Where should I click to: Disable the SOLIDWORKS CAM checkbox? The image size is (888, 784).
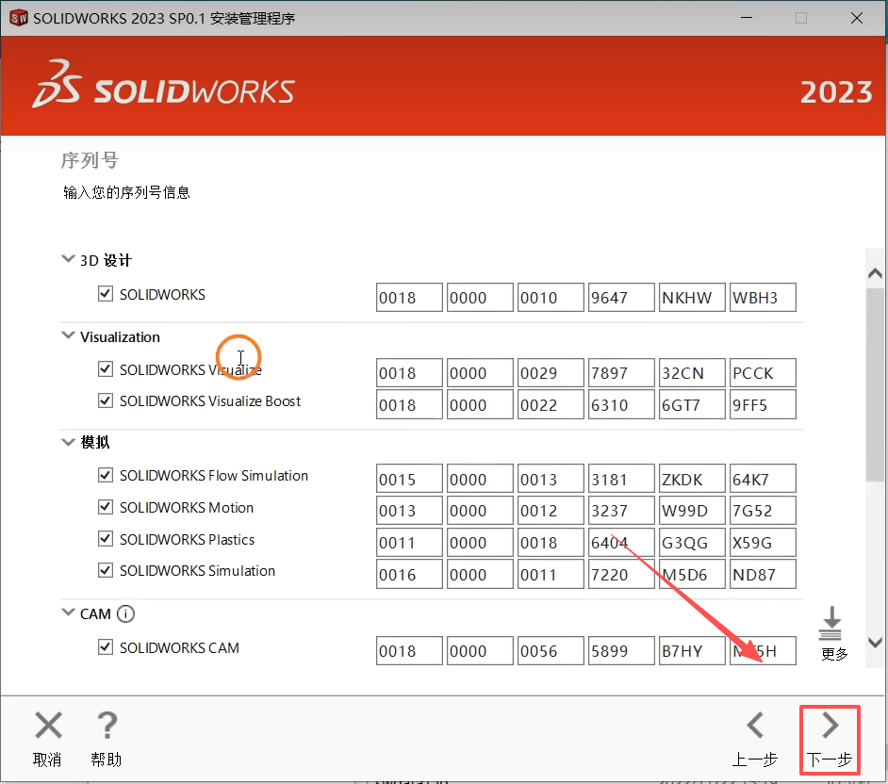106,647
